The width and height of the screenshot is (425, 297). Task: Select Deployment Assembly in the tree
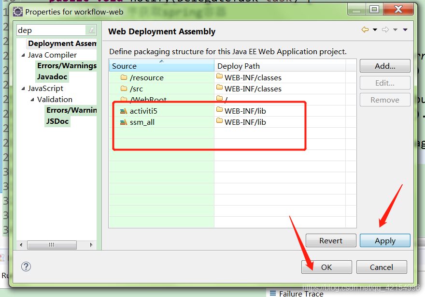62,44
